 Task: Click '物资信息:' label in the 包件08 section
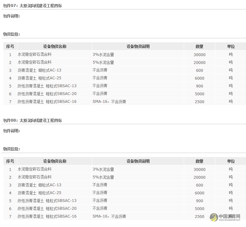click(12, 149)
